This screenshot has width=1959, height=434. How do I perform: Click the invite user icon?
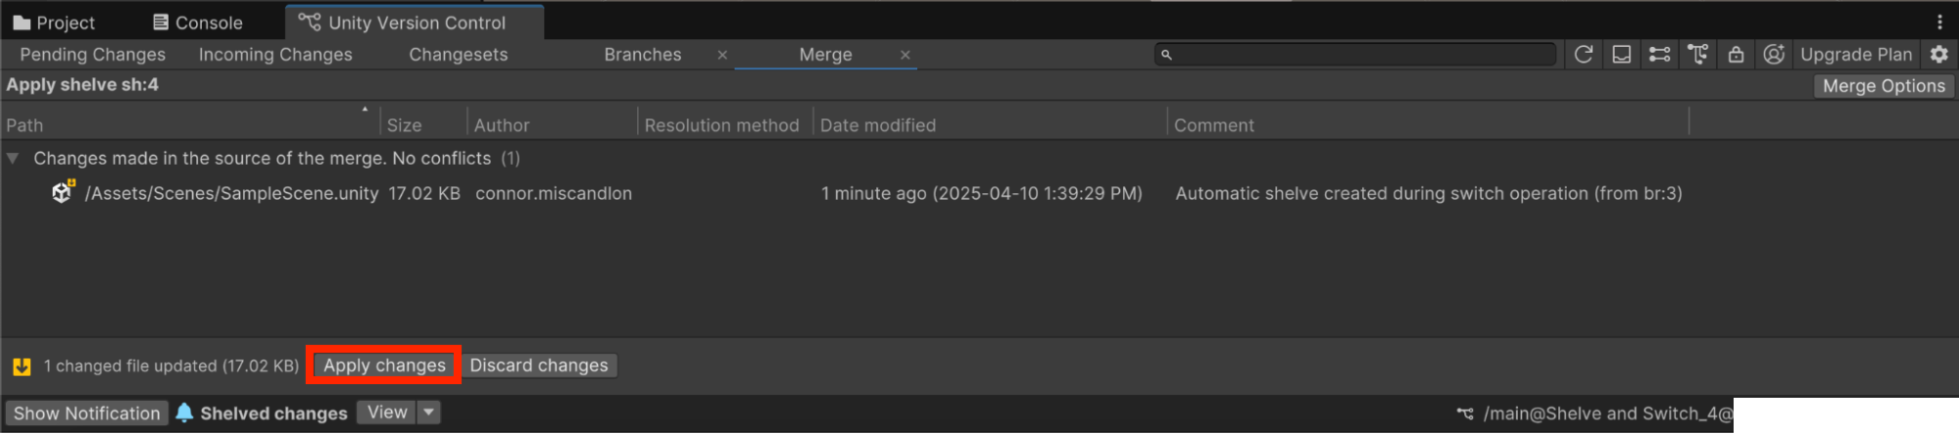tap(1773, 55)
